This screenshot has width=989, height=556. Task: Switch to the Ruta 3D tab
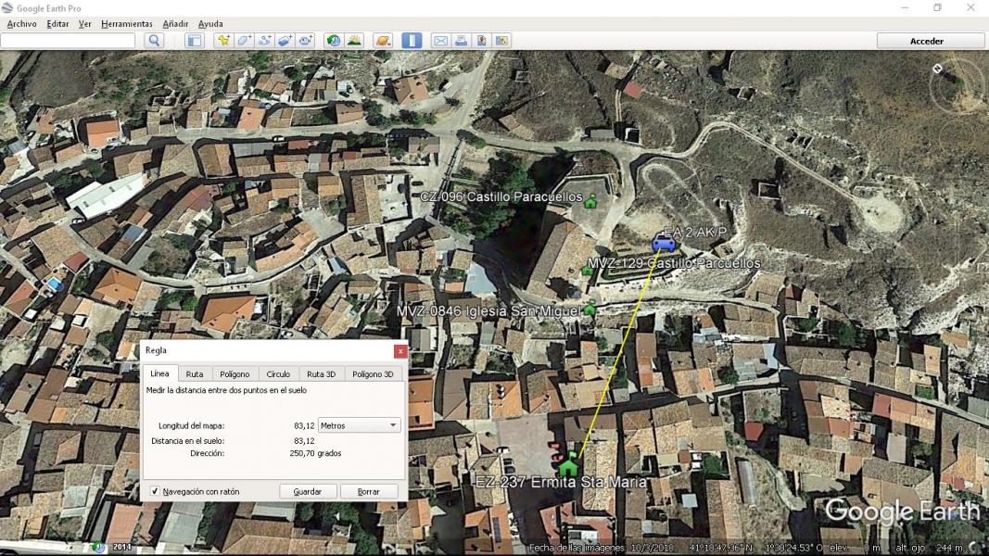tap(321, 374)
